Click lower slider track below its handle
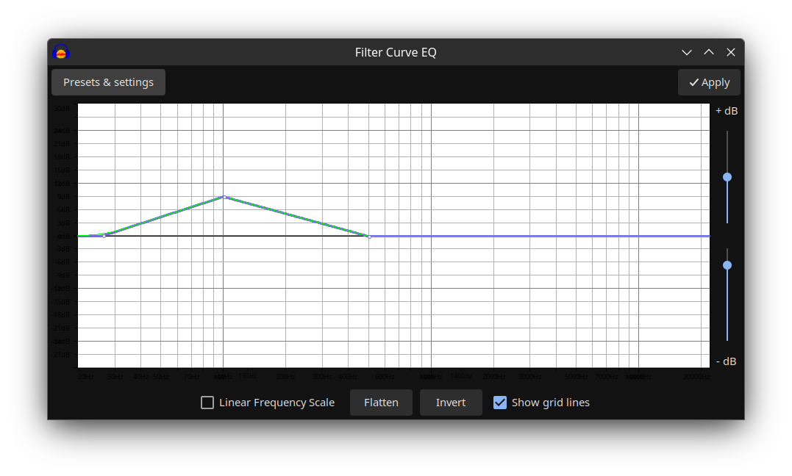The width and height of the screenshot is (792, 476). [727, 309]
